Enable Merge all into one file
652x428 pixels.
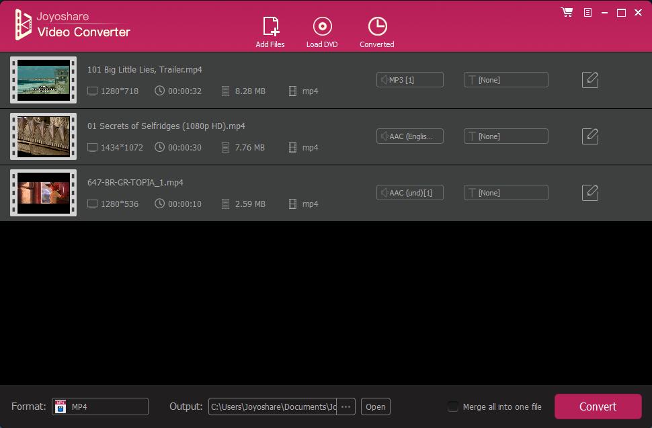click(453, 406)
